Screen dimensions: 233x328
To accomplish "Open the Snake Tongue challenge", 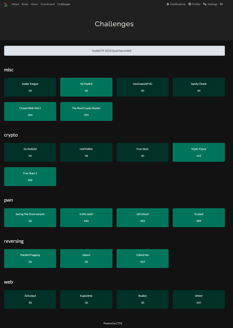I will pyautogui.click(x=30, y=87).
